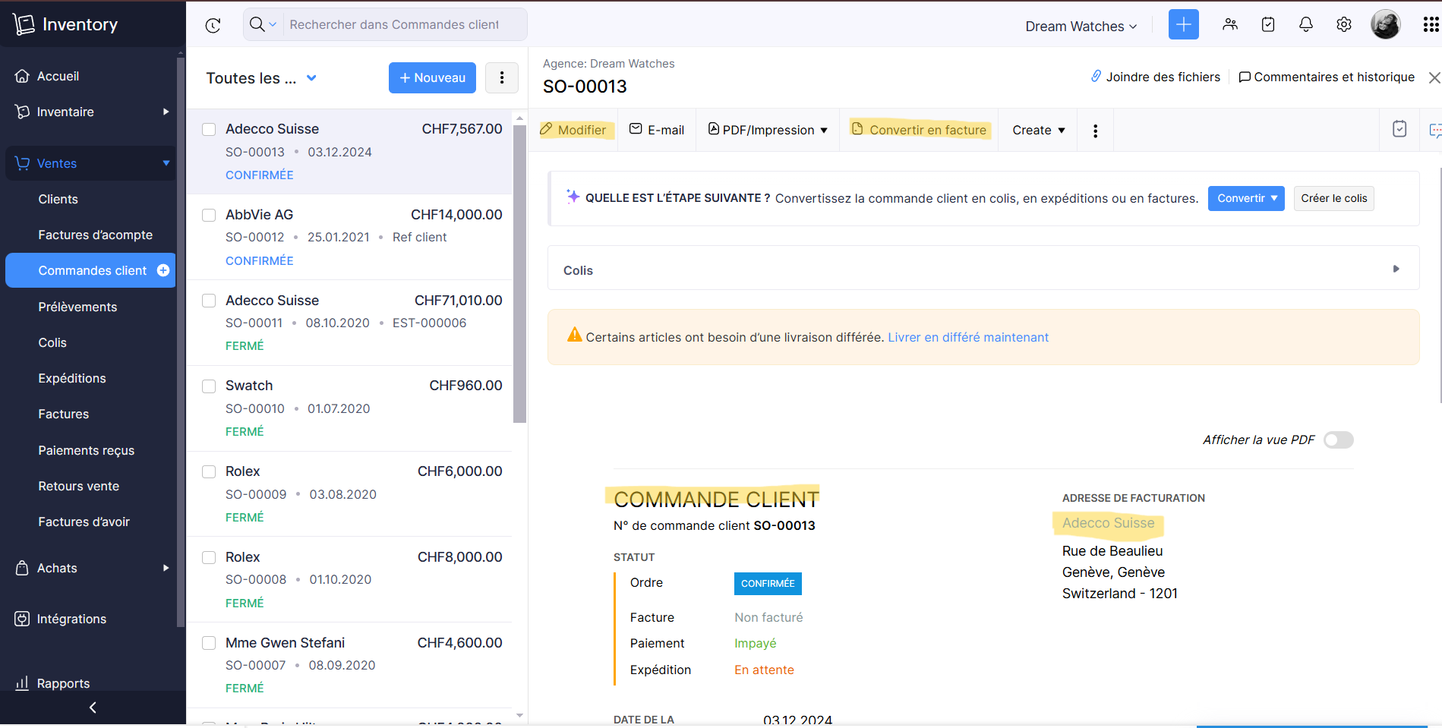Click the search magnifier icon
Image resolution: width=1442 pixels, height=728 pixels.
pos(257,24)
